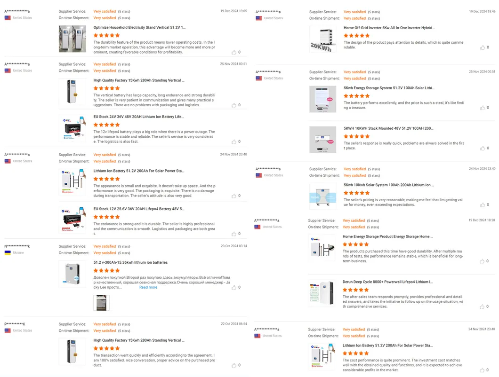Like the Home Off-Grid Inverter review

[483, 47]
